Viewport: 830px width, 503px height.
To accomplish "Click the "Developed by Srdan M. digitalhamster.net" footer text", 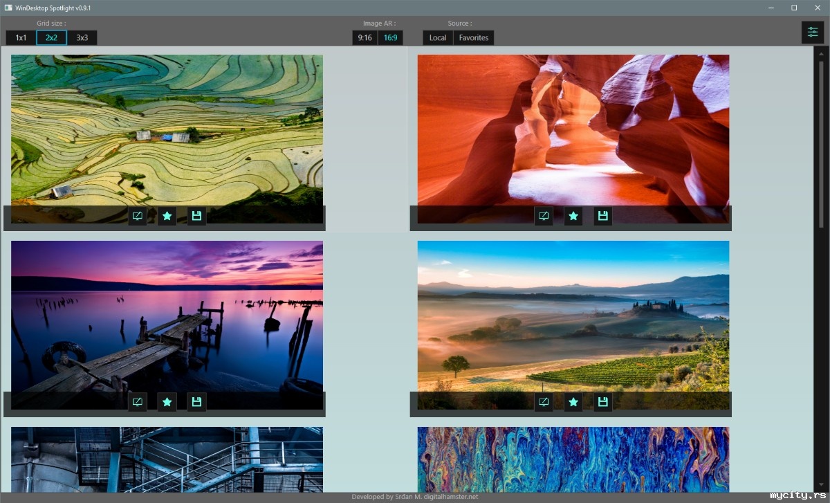I will [x=414, y=497].
